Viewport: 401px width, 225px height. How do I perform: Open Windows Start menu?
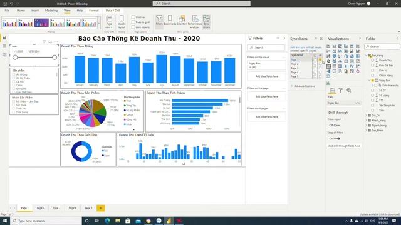(4, 221)
